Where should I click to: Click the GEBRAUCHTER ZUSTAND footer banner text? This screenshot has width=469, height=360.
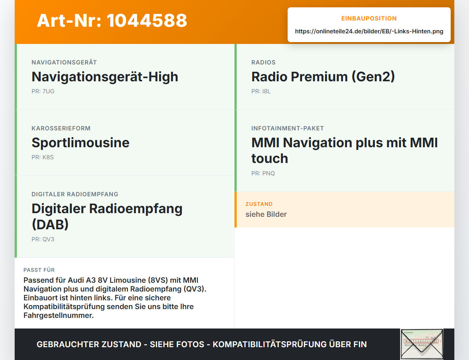pyautogui.click(x=202, y=344)
